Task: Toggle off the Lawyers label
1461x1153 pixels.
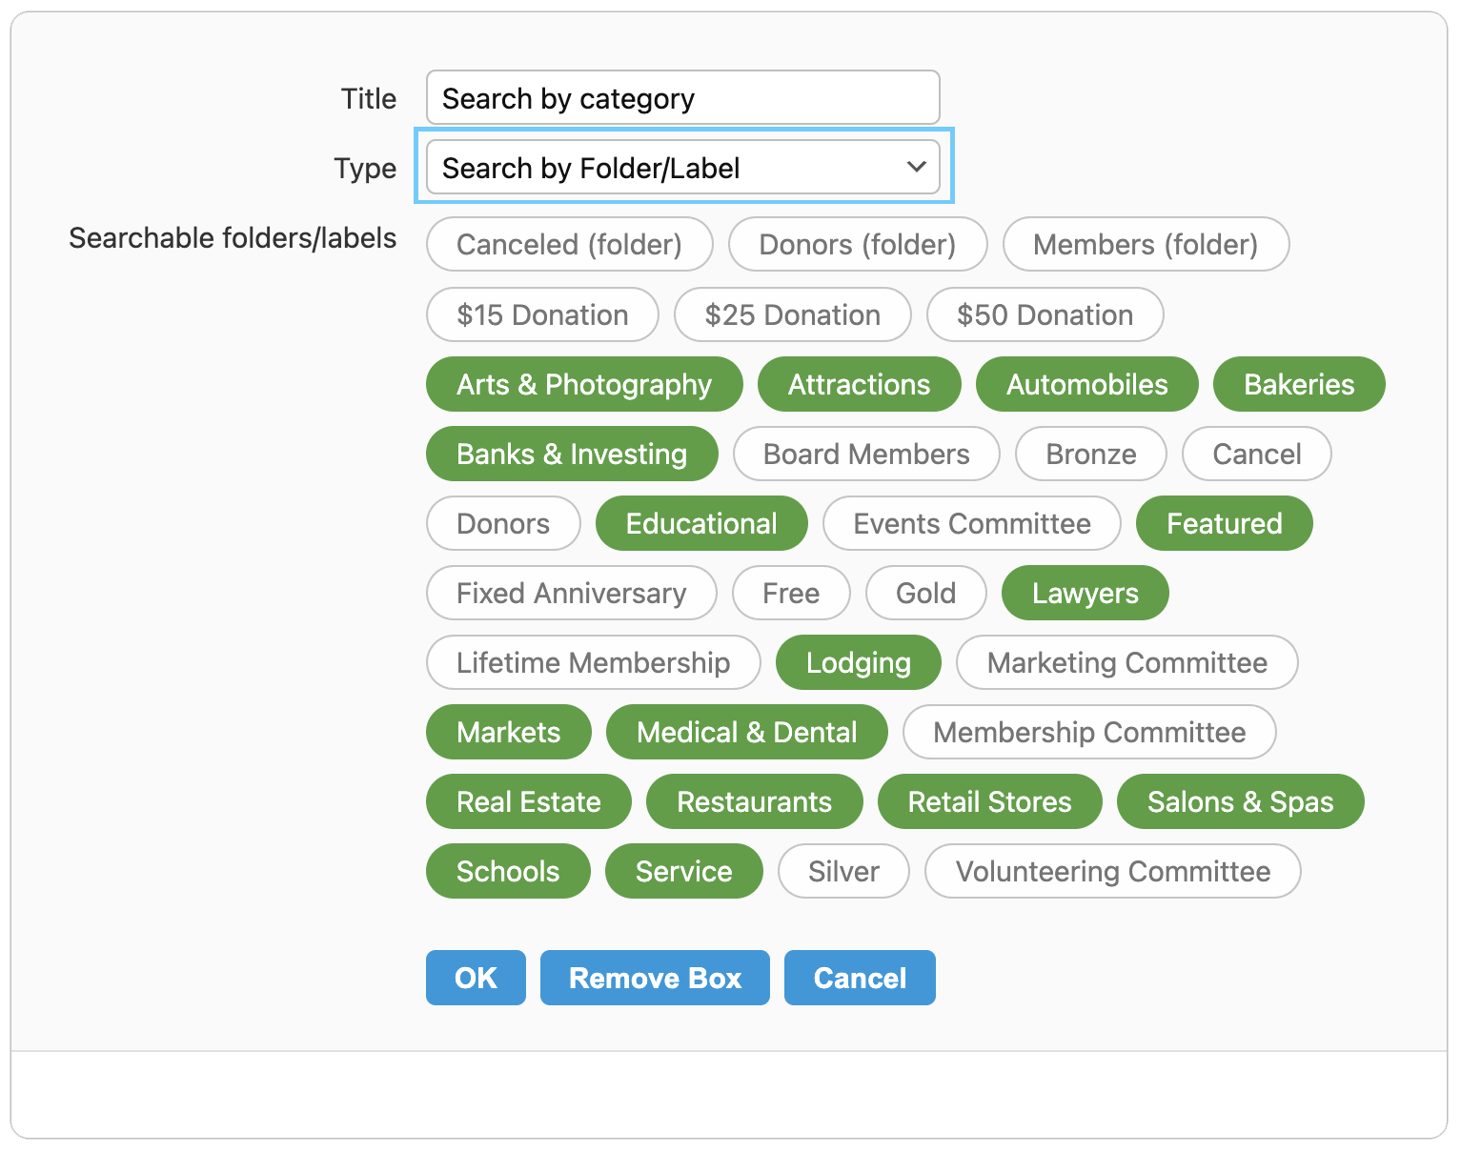Action: (x=1085, y=593)
